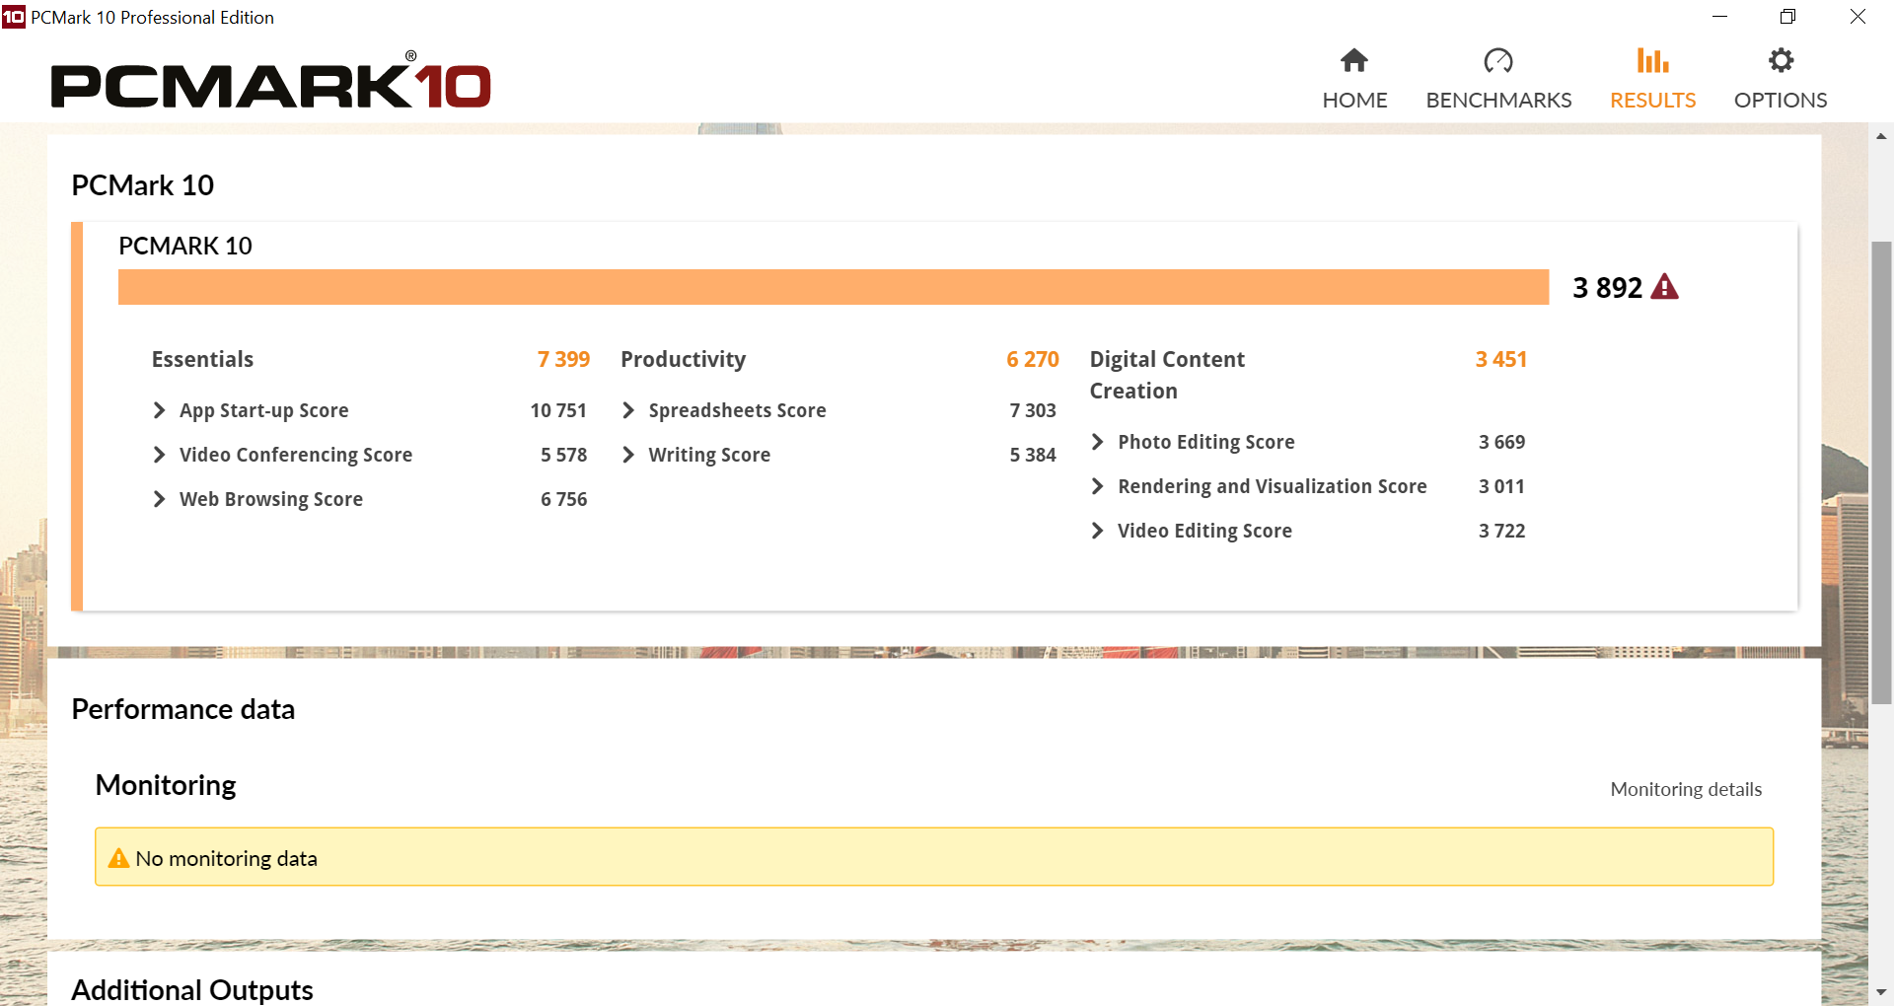Click the Results bar chart icon
The image size is (1894, 1006).
point(1652,61)
